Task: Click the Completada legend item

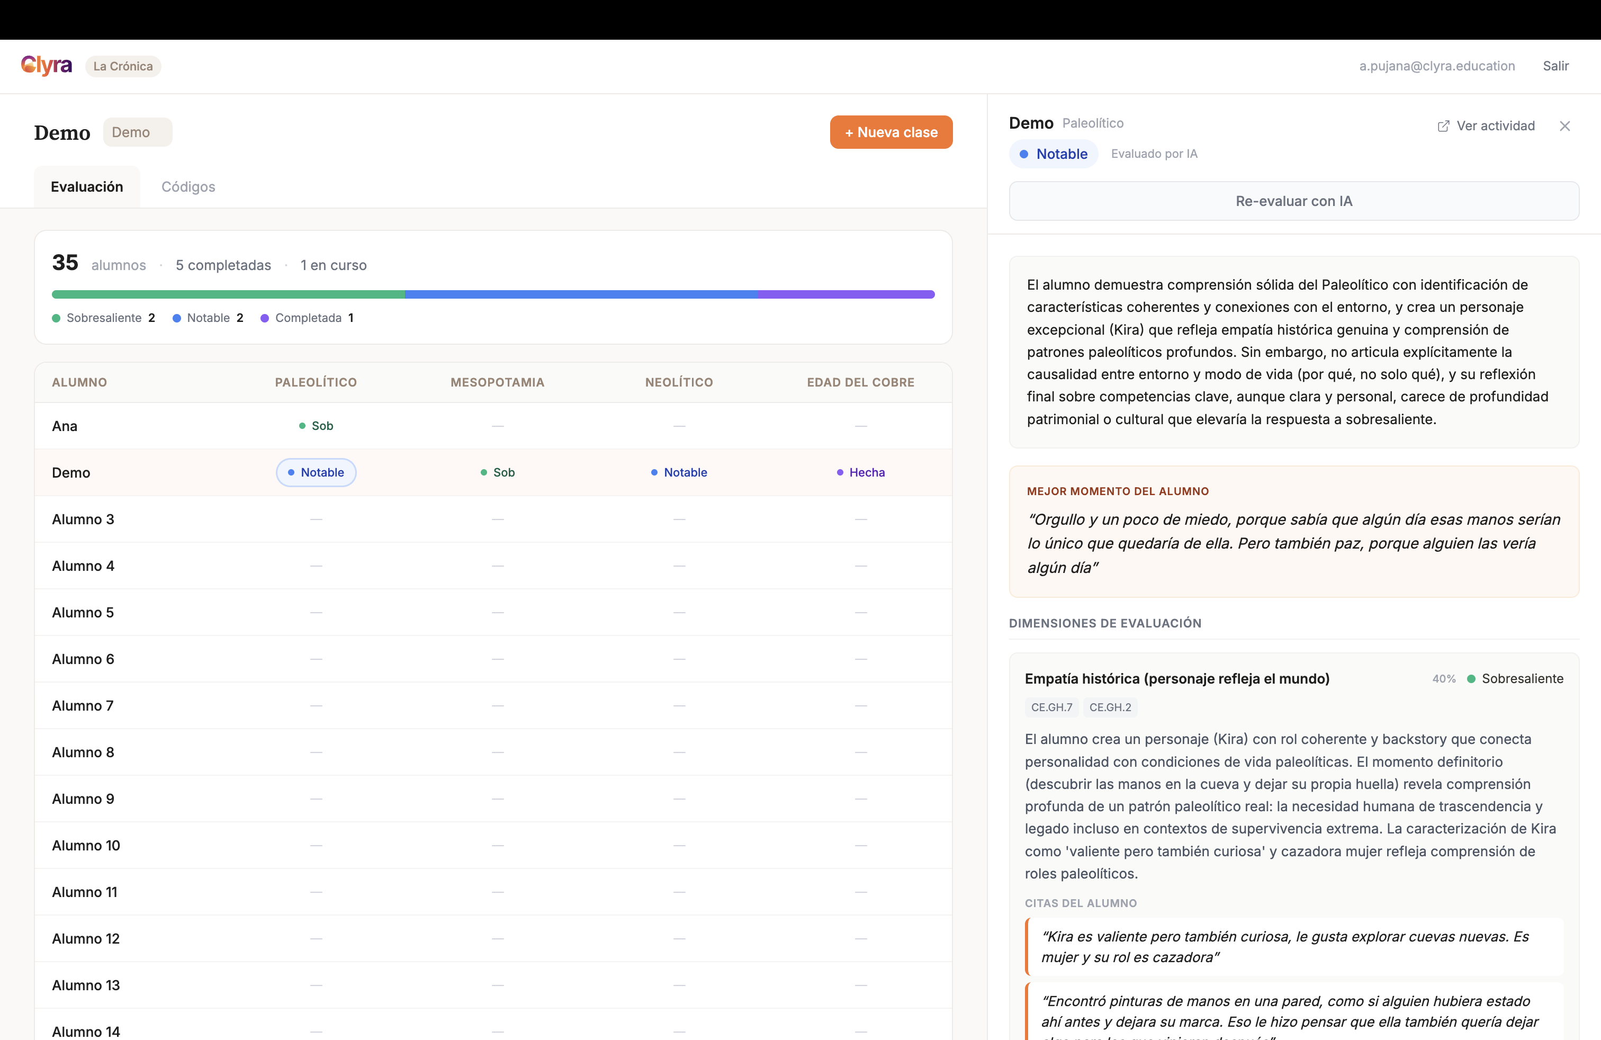Action: click(308, 318)
